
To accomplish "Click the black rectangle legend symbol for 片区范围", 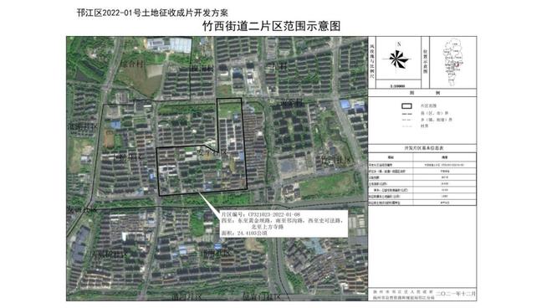I will [x=406, y=105].
